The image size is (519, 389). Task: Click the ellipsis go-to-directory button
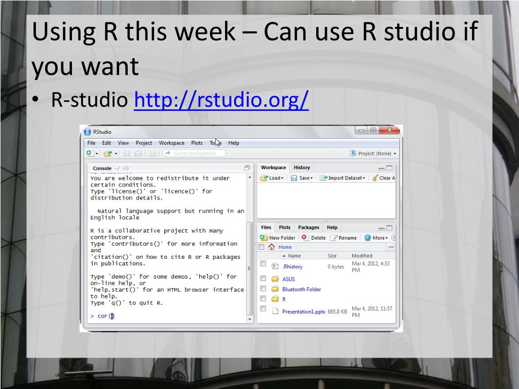pos(391,247)
